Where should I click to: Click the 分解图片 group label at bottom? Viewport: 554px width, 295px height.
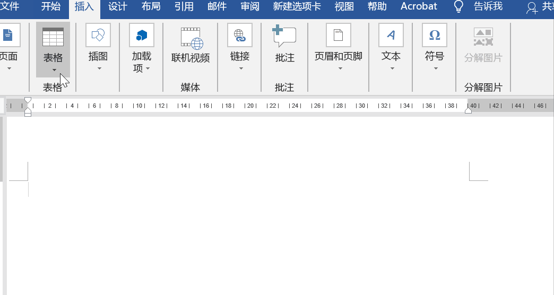click(x=483, y=87)
